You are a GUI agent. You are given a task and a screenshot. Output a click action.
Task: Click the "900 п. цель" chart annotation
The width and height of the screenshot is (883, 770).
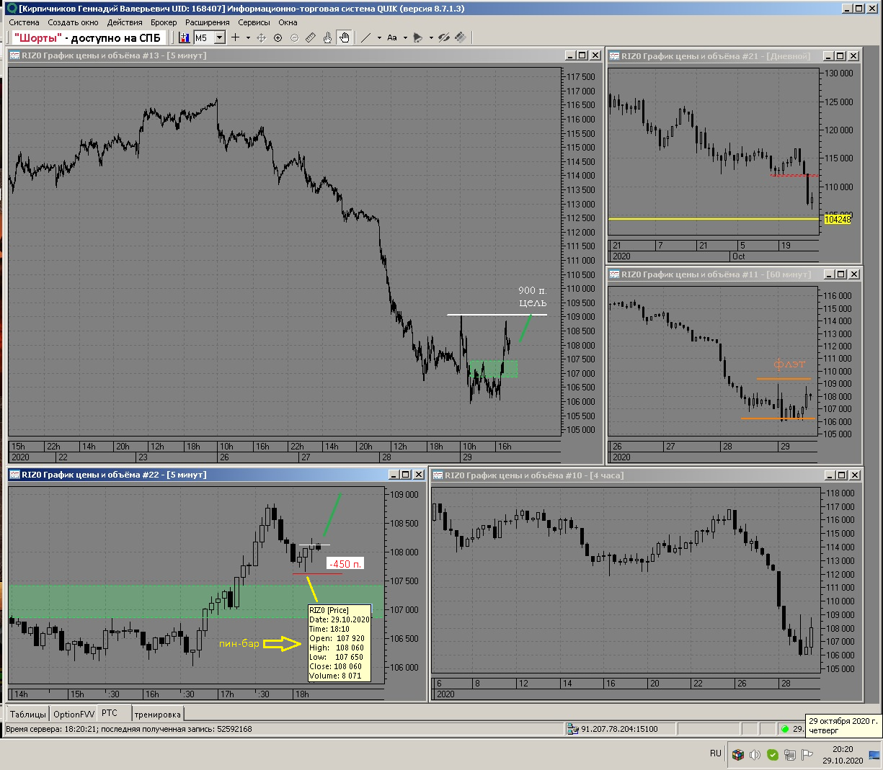point(533,297)
